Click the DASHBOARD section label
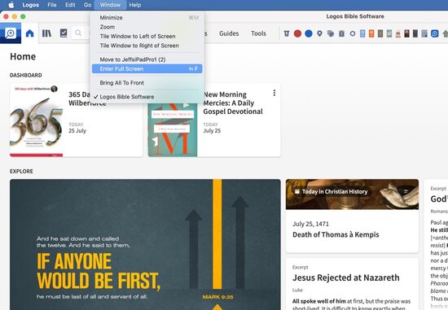 26,75
